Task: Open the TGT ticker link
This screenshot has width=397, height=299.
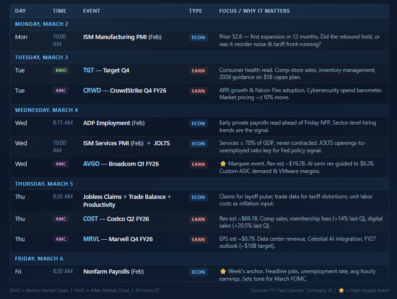Action: (x=88, y=71)
